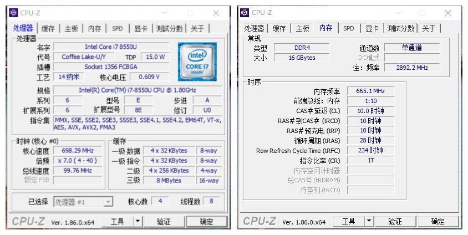Click CPU-Z app icon in right window title
Screen dimensions: 468x235
[x=245, y=13]
